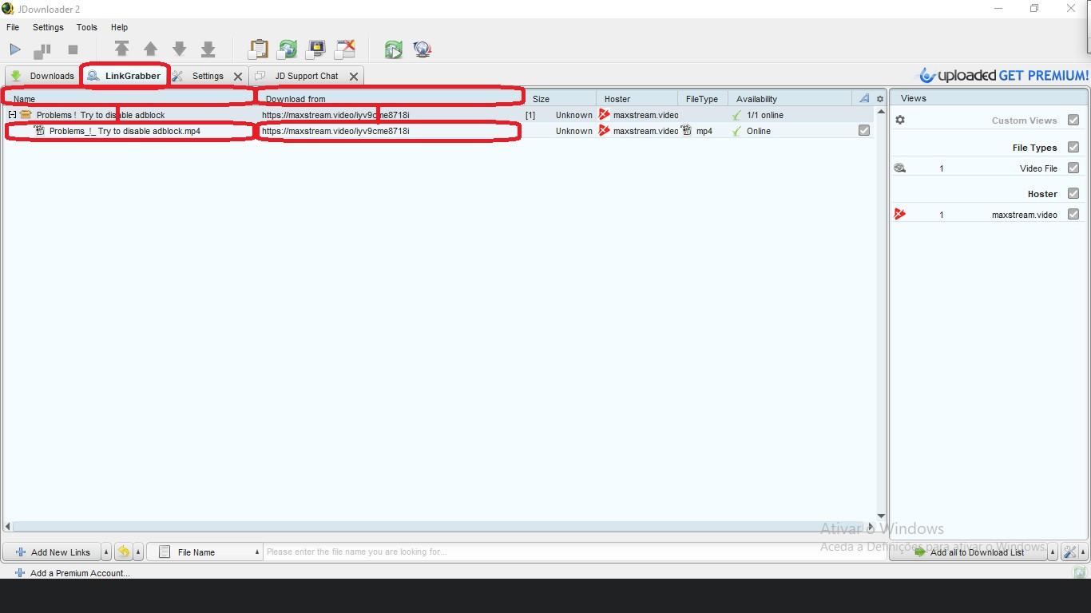Select the Problems_!_ Try to disable adblock.mp4 row
This screenshot has width=1091, height=613.
[x=439, y=131]
